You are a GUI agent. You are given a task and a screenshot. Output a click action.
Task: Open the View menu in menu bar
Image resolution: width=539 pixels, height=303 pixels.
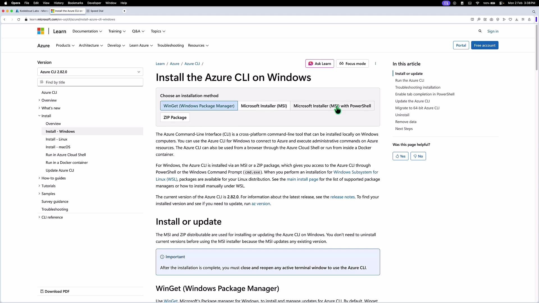46,3
